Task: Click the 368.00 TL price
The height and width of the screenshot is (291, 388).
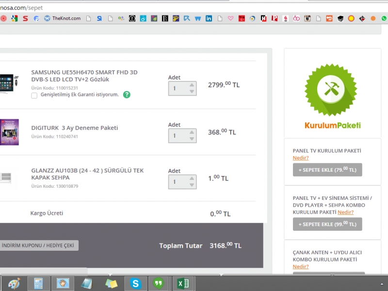Action: [x=222, y=132]
